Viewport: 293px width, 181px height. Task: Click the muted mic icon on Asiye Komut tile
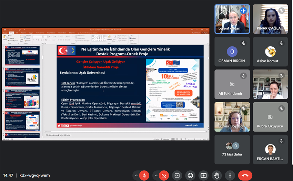[x=282, y=43]
